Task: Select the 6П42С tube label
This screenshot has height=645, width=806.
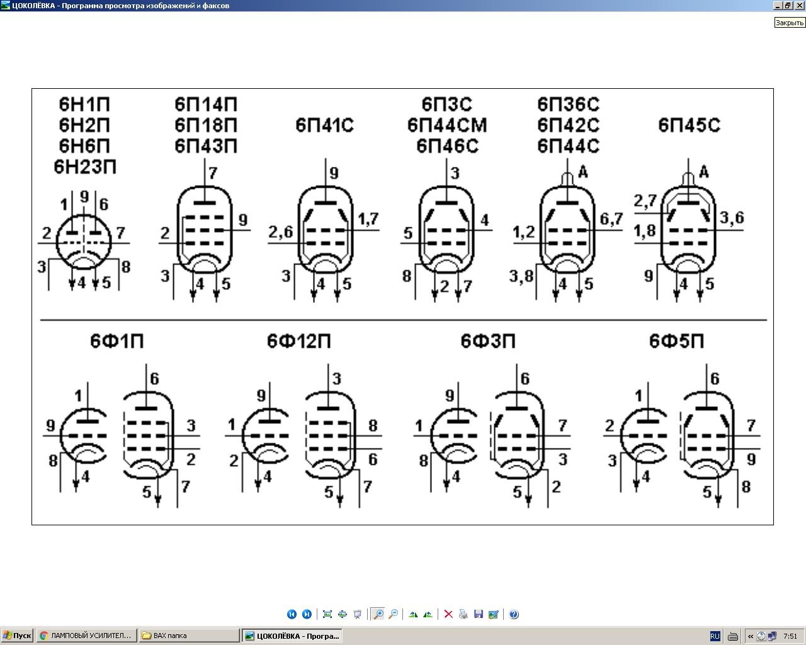Action: [568, 125]
